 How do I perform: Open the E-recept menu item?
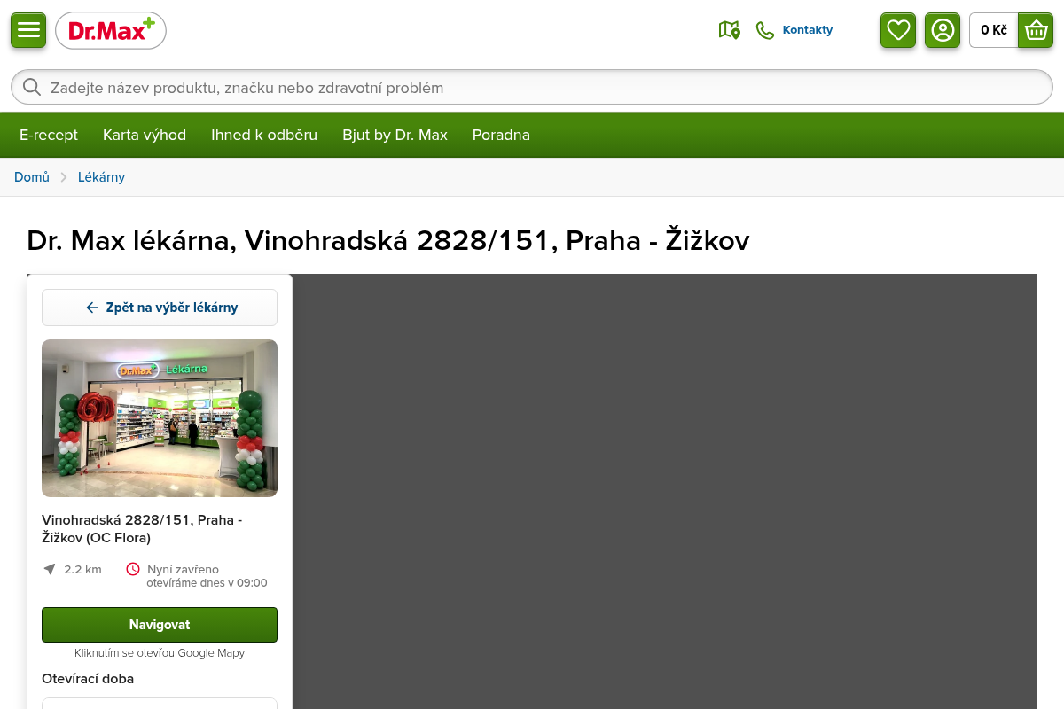click(49, 135)
